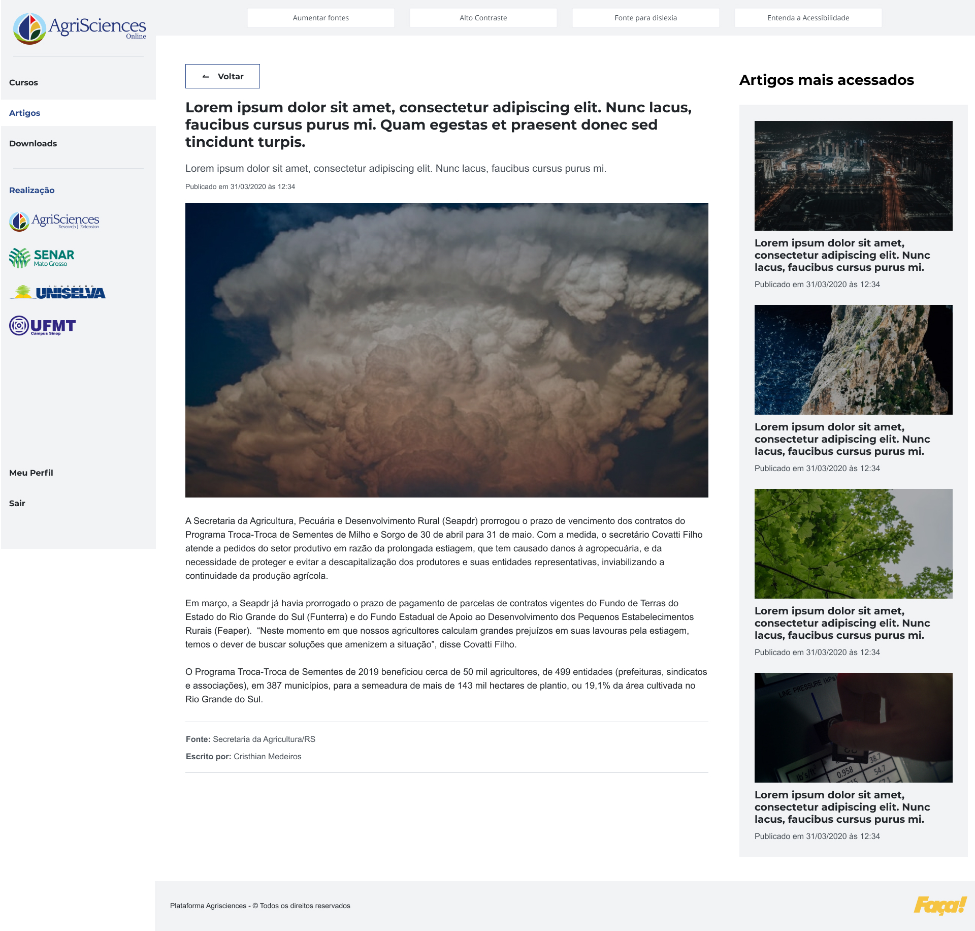The image size is (975, 931).
Task: Click the main storm cloud article image
Action: pyautogui.click(x=446, y=350)
